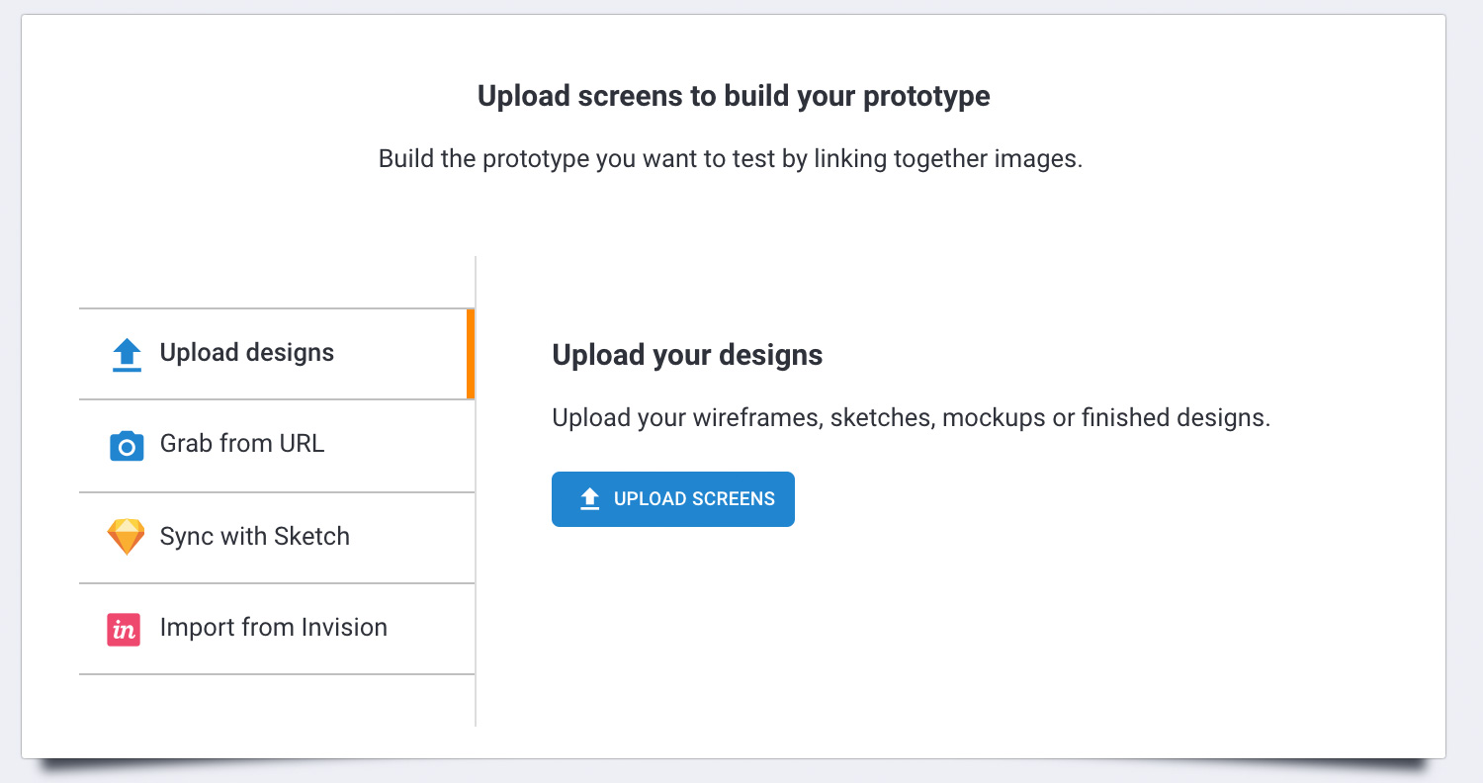Click the 'Upload your designs' heading
1483x783 pixels.
687,356
